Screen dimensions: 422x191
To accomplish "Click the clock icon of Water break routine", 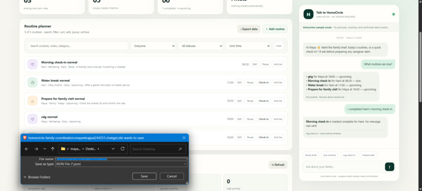I will coord(32,82).
